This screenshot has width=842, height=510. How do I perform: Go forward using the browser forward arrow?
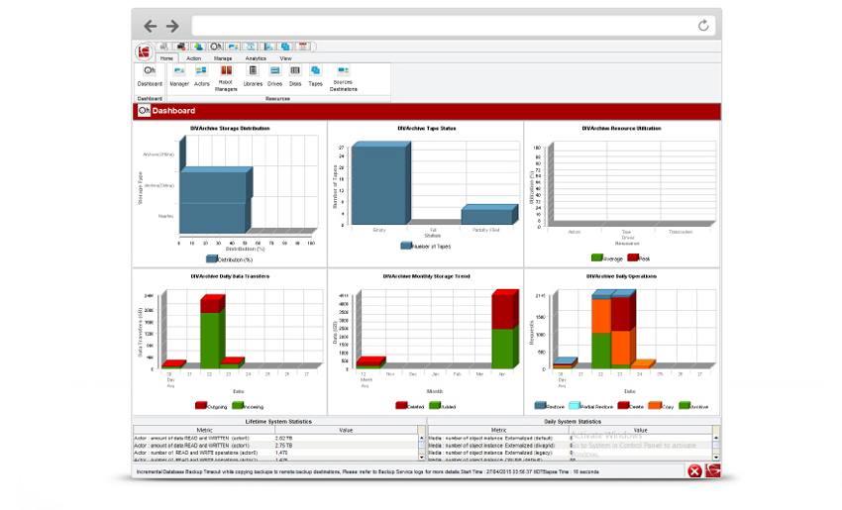coord(172,25)
